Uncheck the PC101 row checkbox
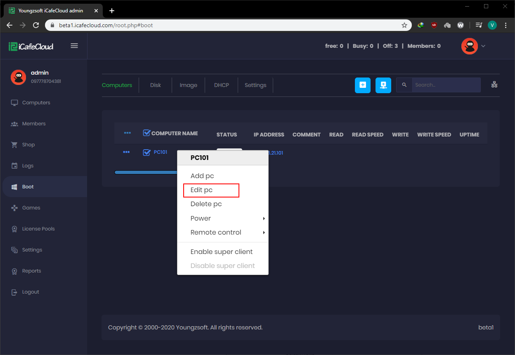The image size is (515, 355). 147,152
